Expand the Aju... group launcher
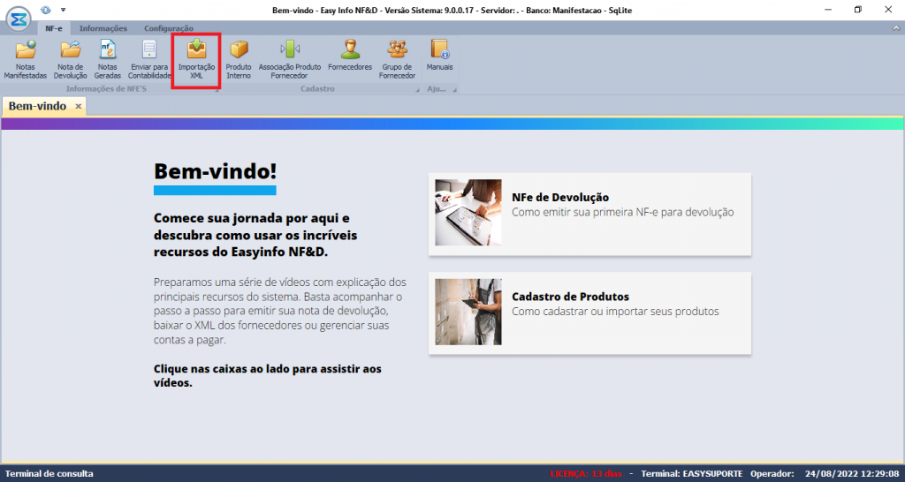 [x=455, y=90]
